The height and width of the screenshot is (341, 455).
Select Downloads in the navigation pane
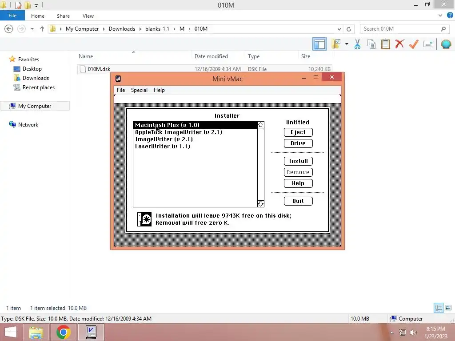pyautogui.click(x=36, y=78)
